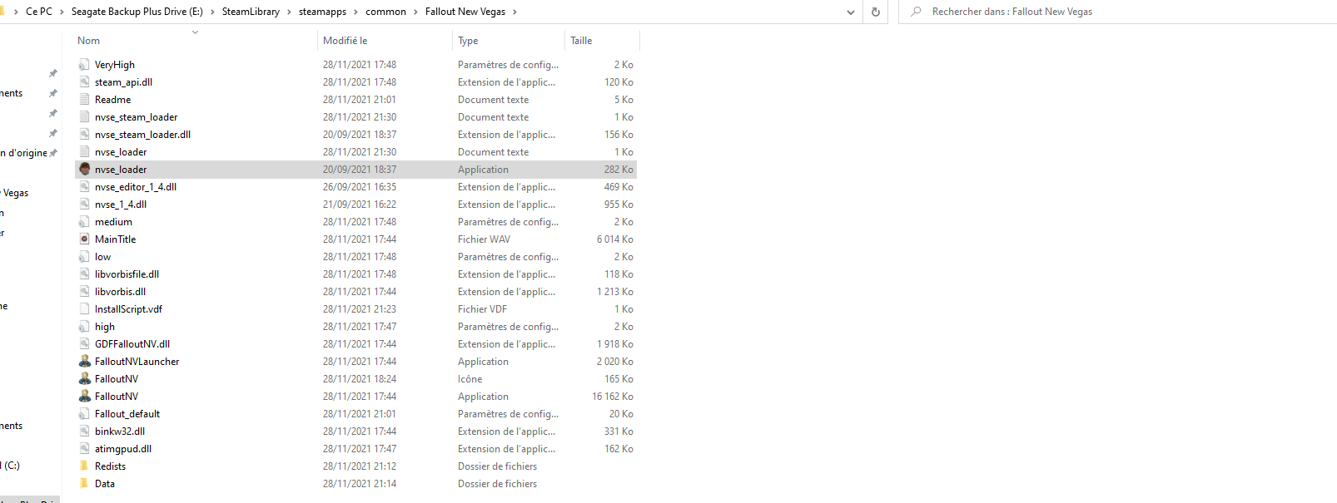This screenshot has height=503, width=1337.
Task: Expand the chevron after "common" in the breadcrumb
Action: click(416, 12)
